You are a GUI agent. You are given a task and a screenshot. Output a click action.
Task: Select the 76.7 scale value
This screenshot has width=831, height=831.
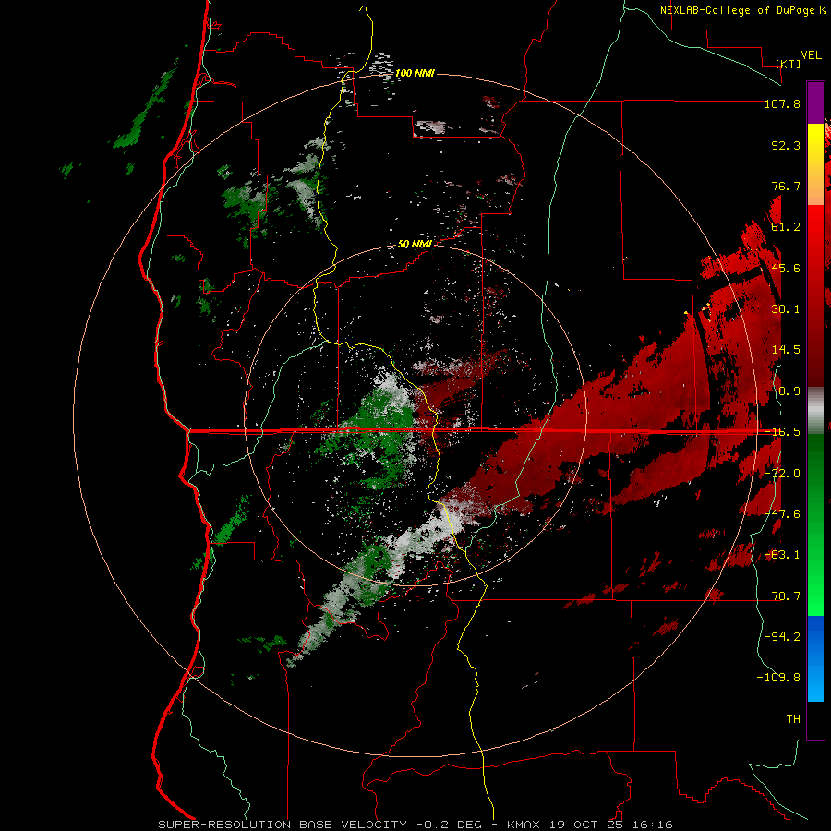786,186
